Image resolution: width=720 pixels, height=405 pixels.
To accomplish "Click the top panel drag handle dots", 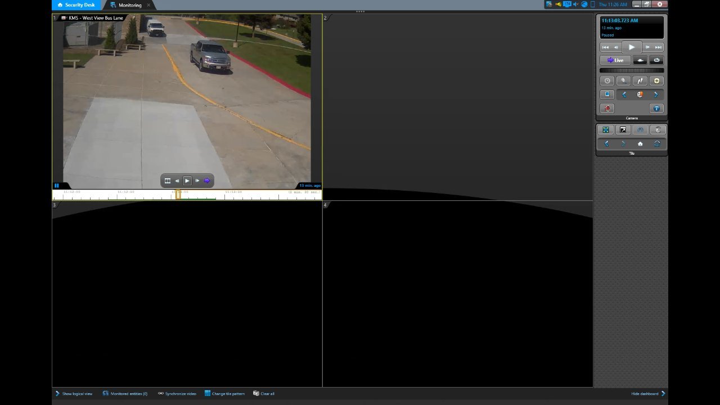I will (360, 12).
